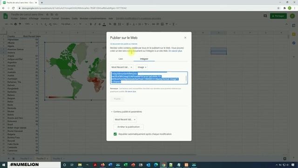Click the redo icon in toolbar
This screenshot has width=298, height=168.
[x=11, y=24]
